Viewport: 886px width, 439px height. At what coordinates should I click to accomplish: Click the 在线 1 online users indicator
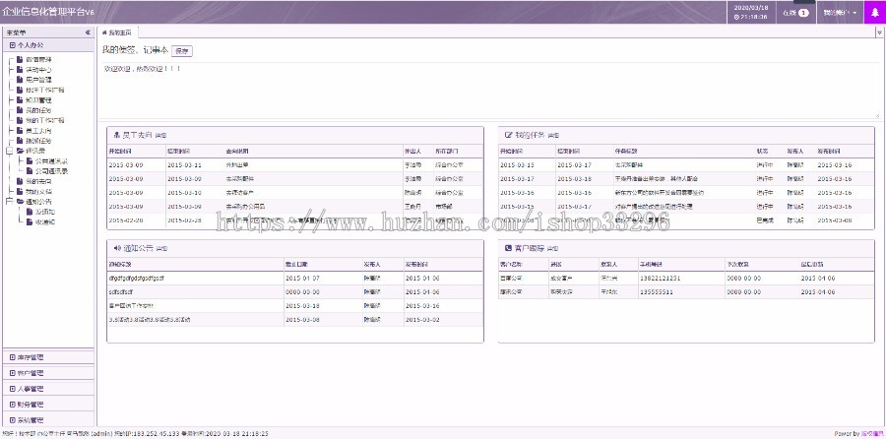coord(796,13)
